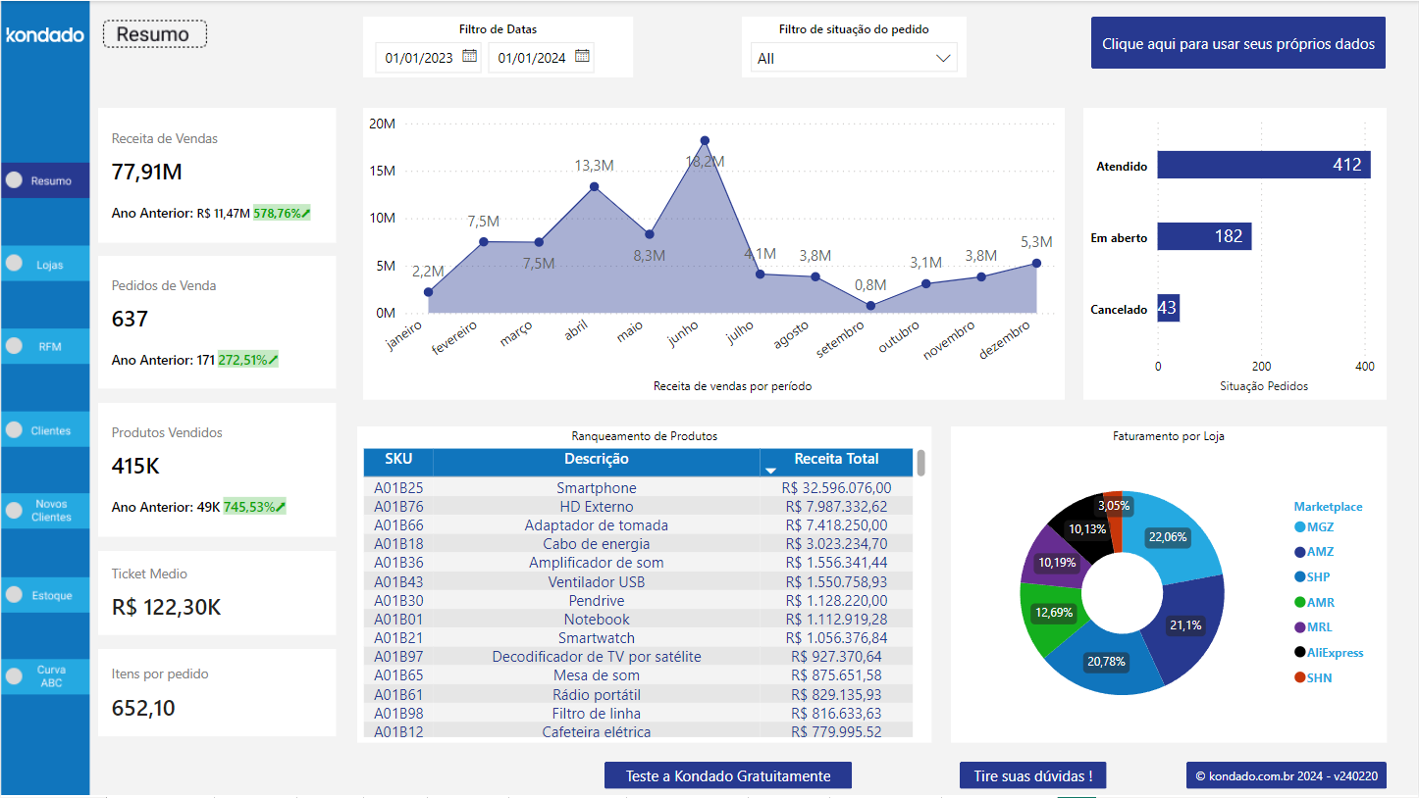The image size is (1419, 798).
Task: Go to the Curva ABC page in sidebar
Action: (x=15, y=675)
